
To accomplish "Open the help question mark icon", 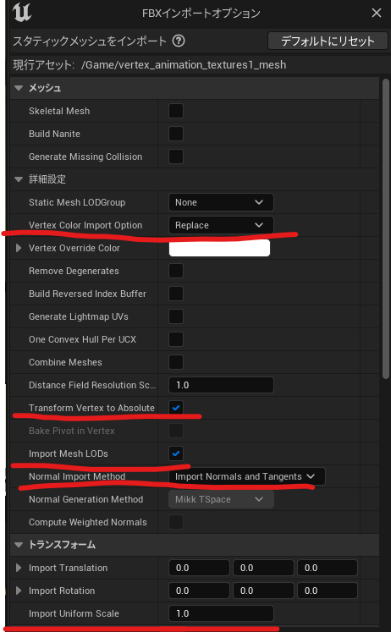I will point(179,41).
